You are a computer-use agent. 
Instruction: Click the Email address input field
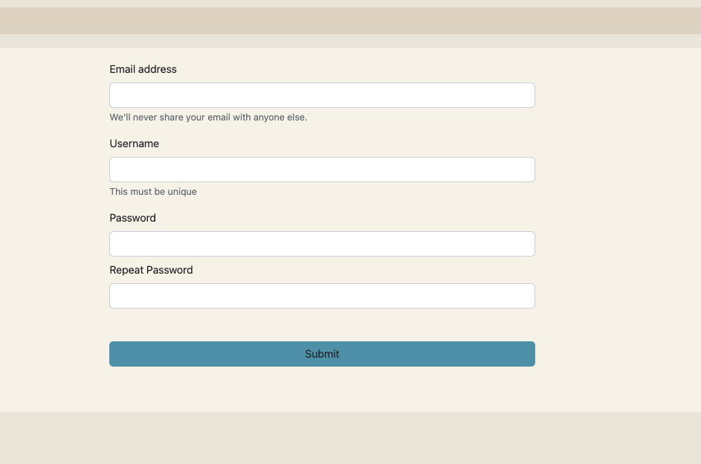[322, 95]
